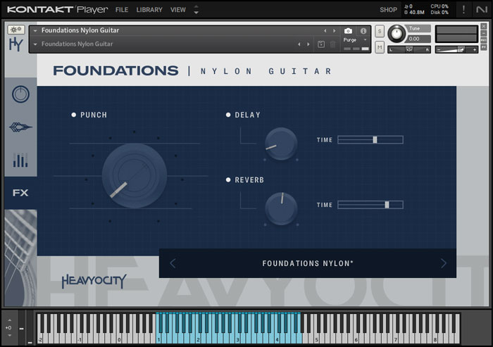Click the FOUNDATIONS NYLON preset name
Screen dimensions: 493x347
click(x=308, y=263)
